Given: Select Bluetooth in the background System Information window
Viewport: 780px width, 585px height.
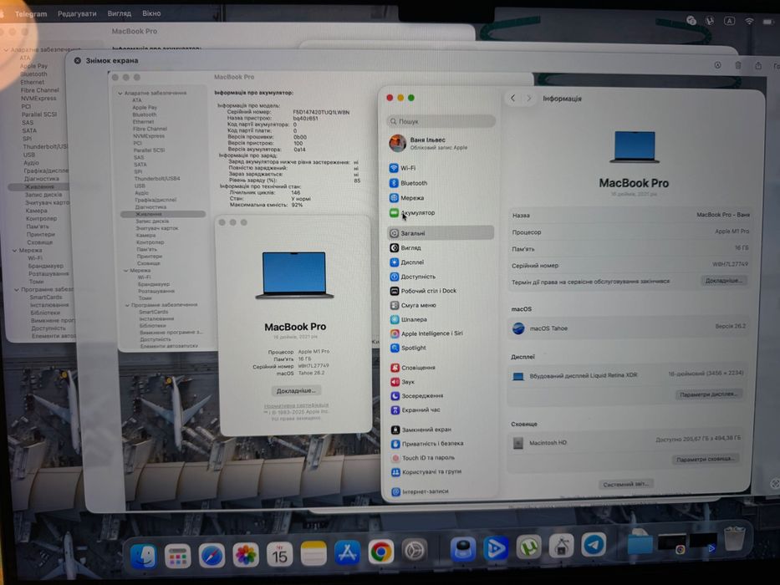Looking at the screenshot, I should click(x=33, y=74).
